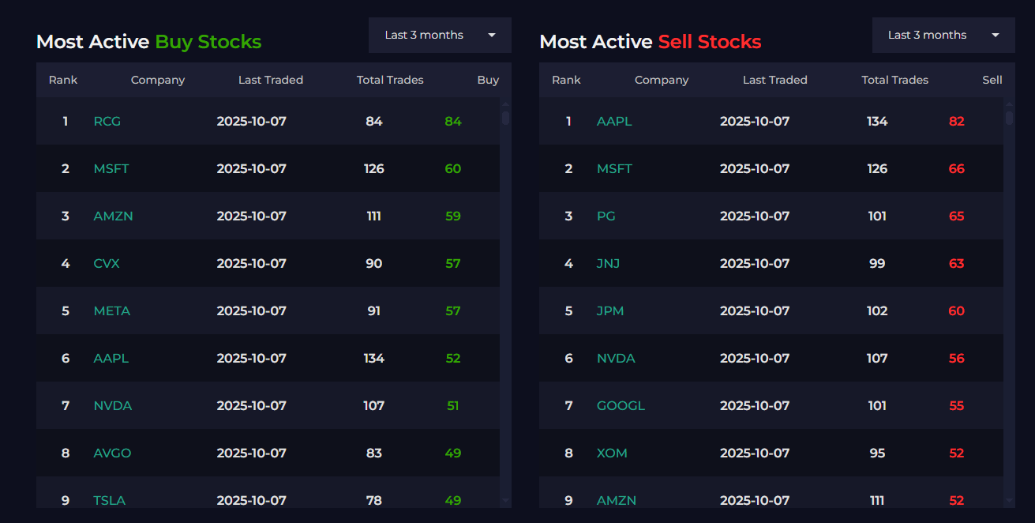Click the Buy table scrollbar up arrow
Viewport: 1035px width, 523px height.
pyautogui.click(x=506, y=103)
